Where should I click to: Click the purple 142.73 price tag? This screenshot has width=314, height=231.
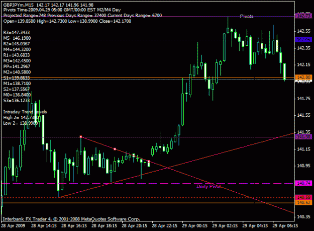pyautogui.click(x=303, y=16)
